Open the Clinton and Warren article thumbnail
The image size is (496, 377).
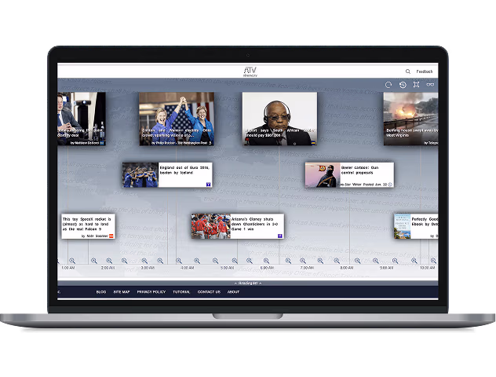(177, 119)
